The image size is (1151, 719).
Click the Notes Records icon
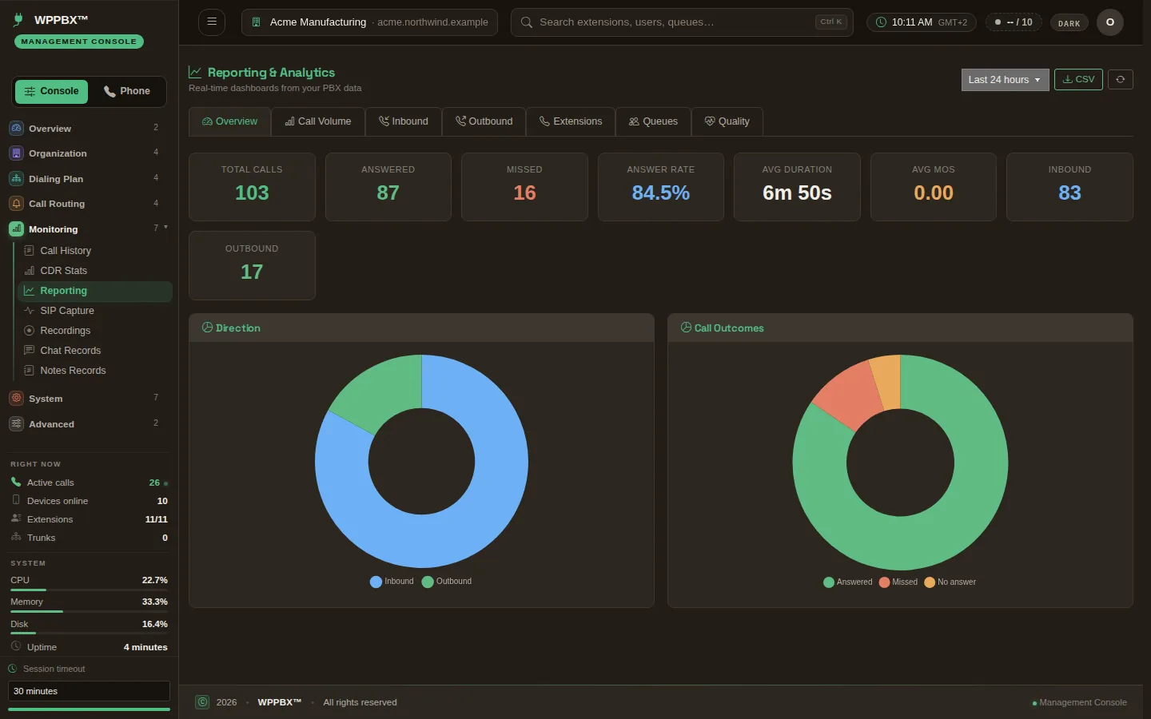click(30, 371)
